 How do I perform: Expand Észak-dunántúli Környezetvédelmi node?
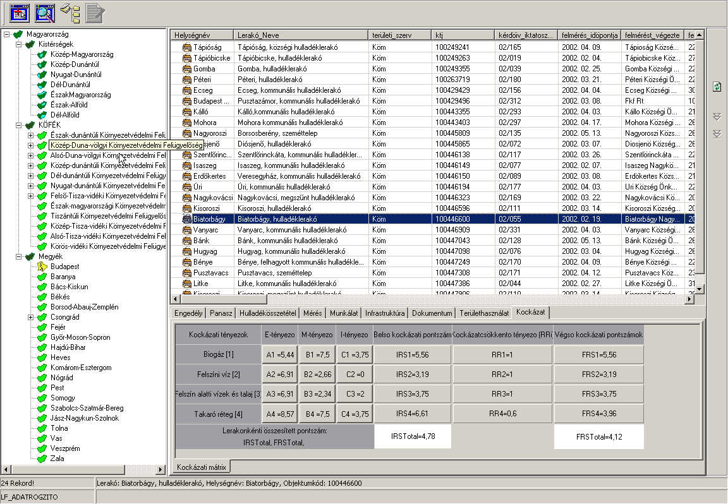pos(30,135)
